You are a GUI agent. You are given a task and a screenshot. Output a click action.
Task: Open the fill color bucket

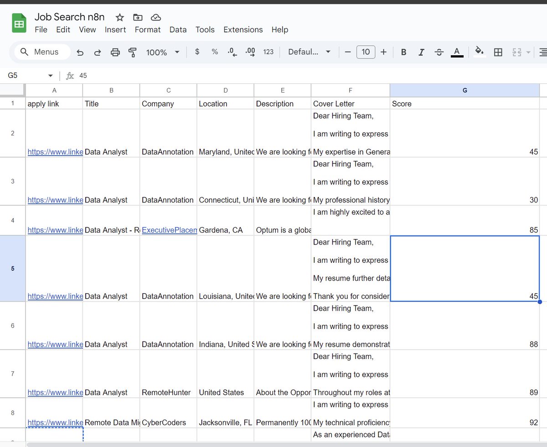(480, 52)
